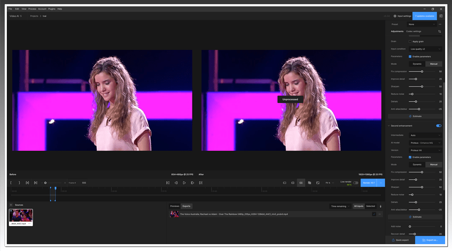The width and height of the screenshot is (452, 251).
Task: Collapse Second enhancement section
Action: click(389, 126)
